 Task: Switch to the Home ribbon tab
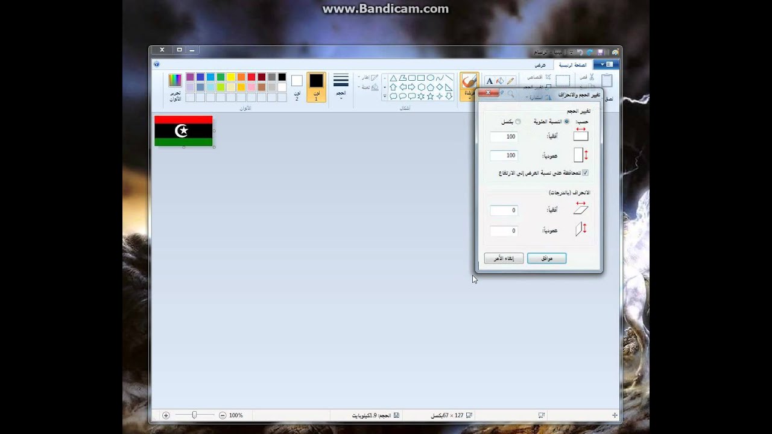point(572,64)
